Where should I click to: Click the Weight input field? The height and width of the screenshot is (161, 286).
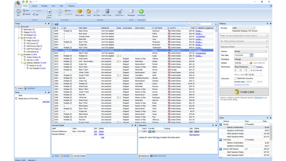coord(241,63)
